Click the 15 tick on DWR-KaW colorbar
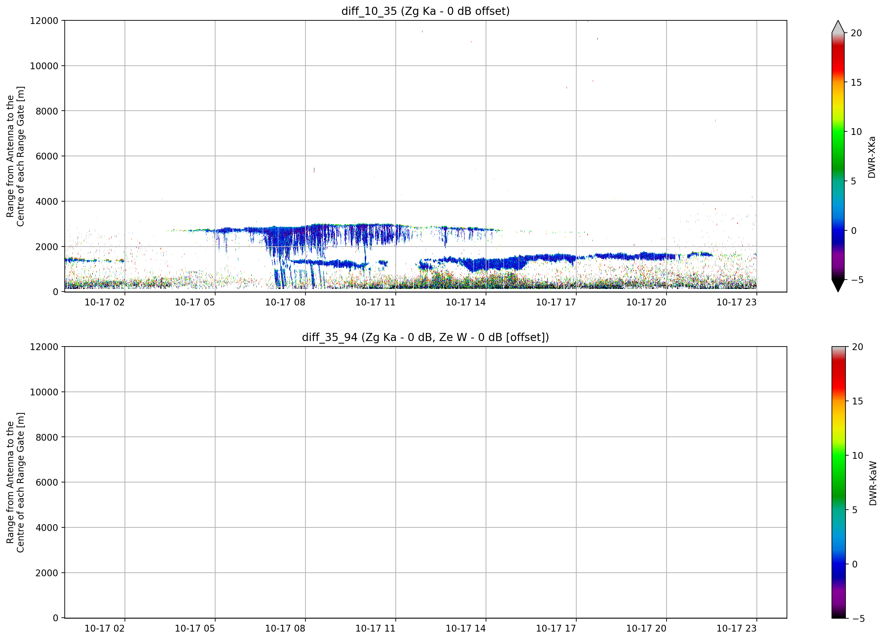 pyautogui.click(x=857, y=401)
